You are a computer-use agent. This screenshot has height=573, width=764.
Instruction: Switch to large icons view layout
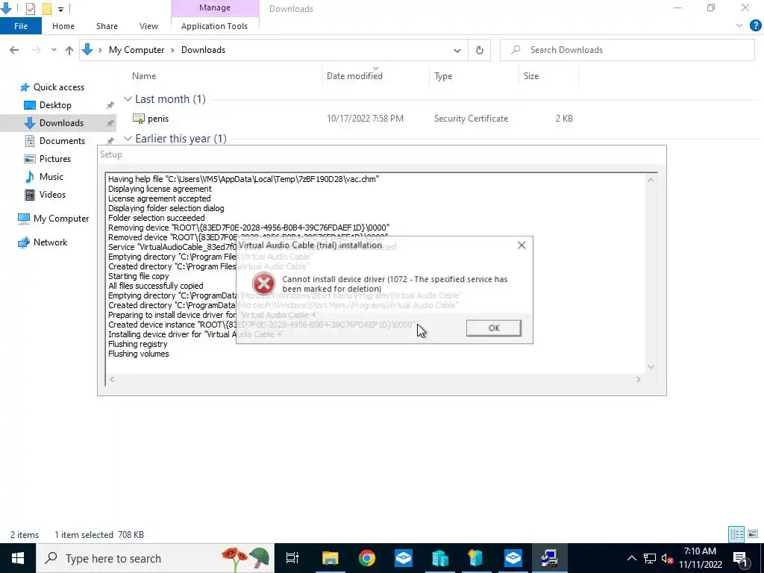pyautogui.click(x=753, y=534)
